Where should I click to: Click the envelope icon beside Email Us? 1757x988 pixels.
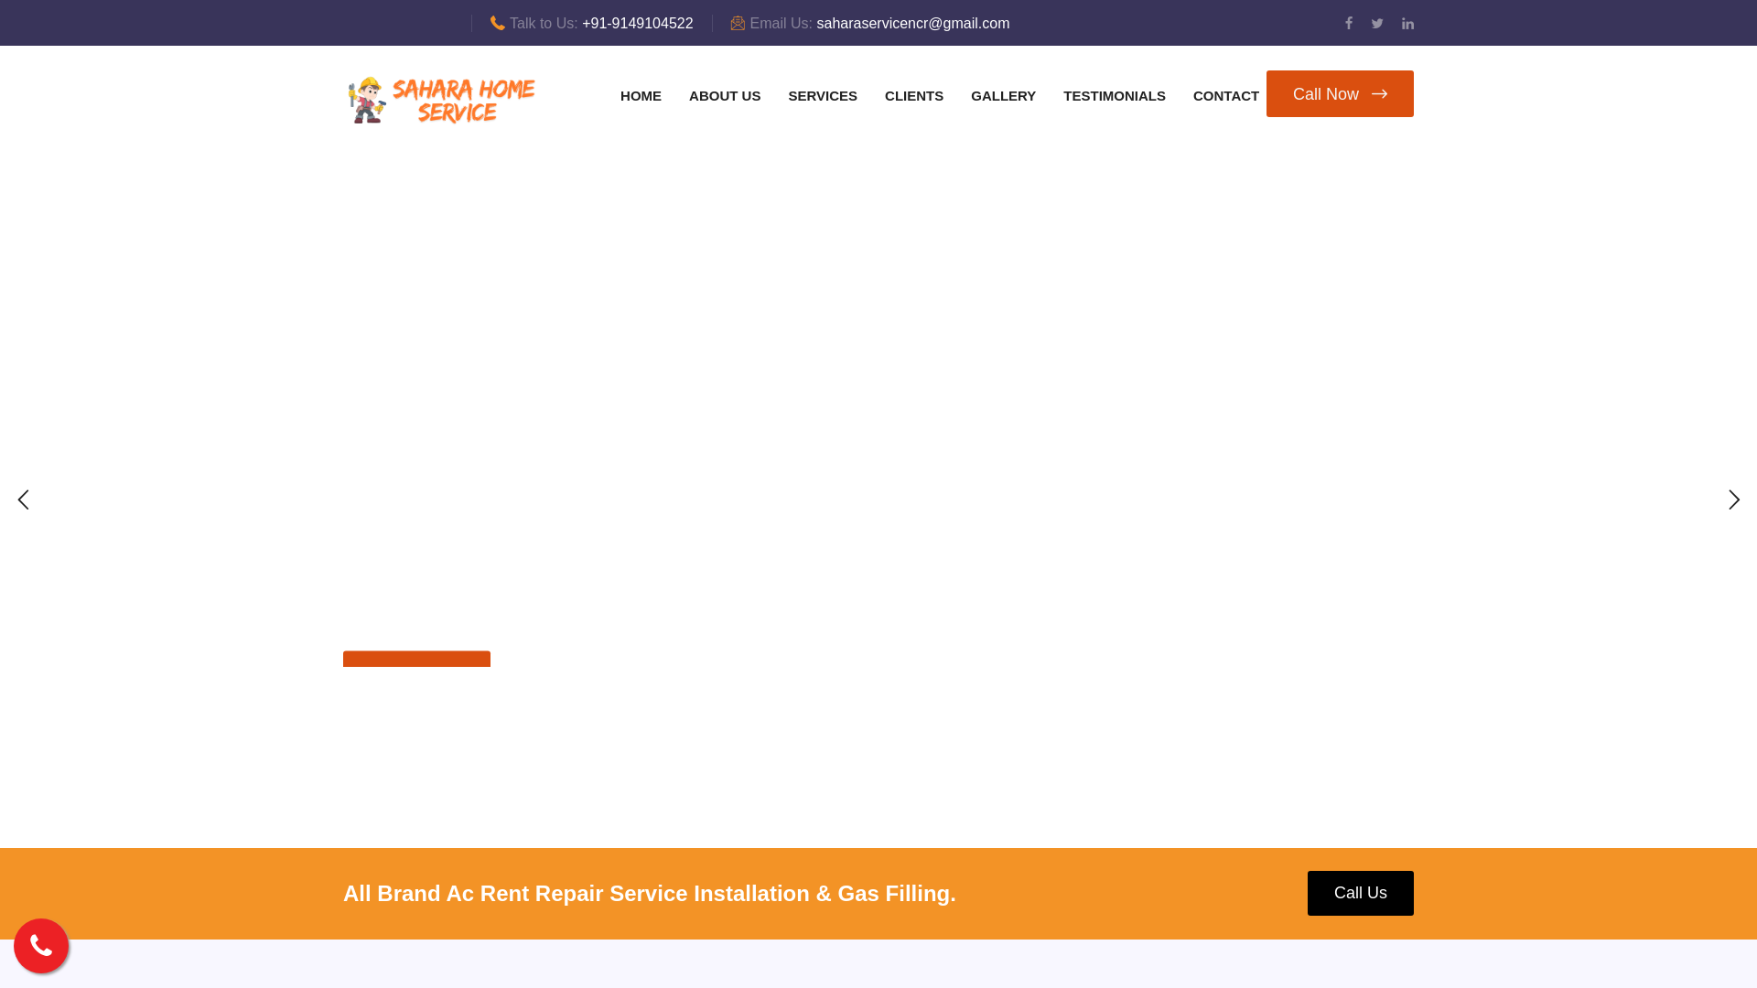[x=738, y=23]
